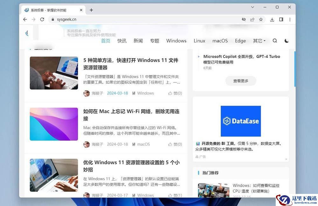Click the 6天前 timestamp under Copilot news
This screenshot has width=318, height=206.
pyautogui.click(x=207, y=68)
